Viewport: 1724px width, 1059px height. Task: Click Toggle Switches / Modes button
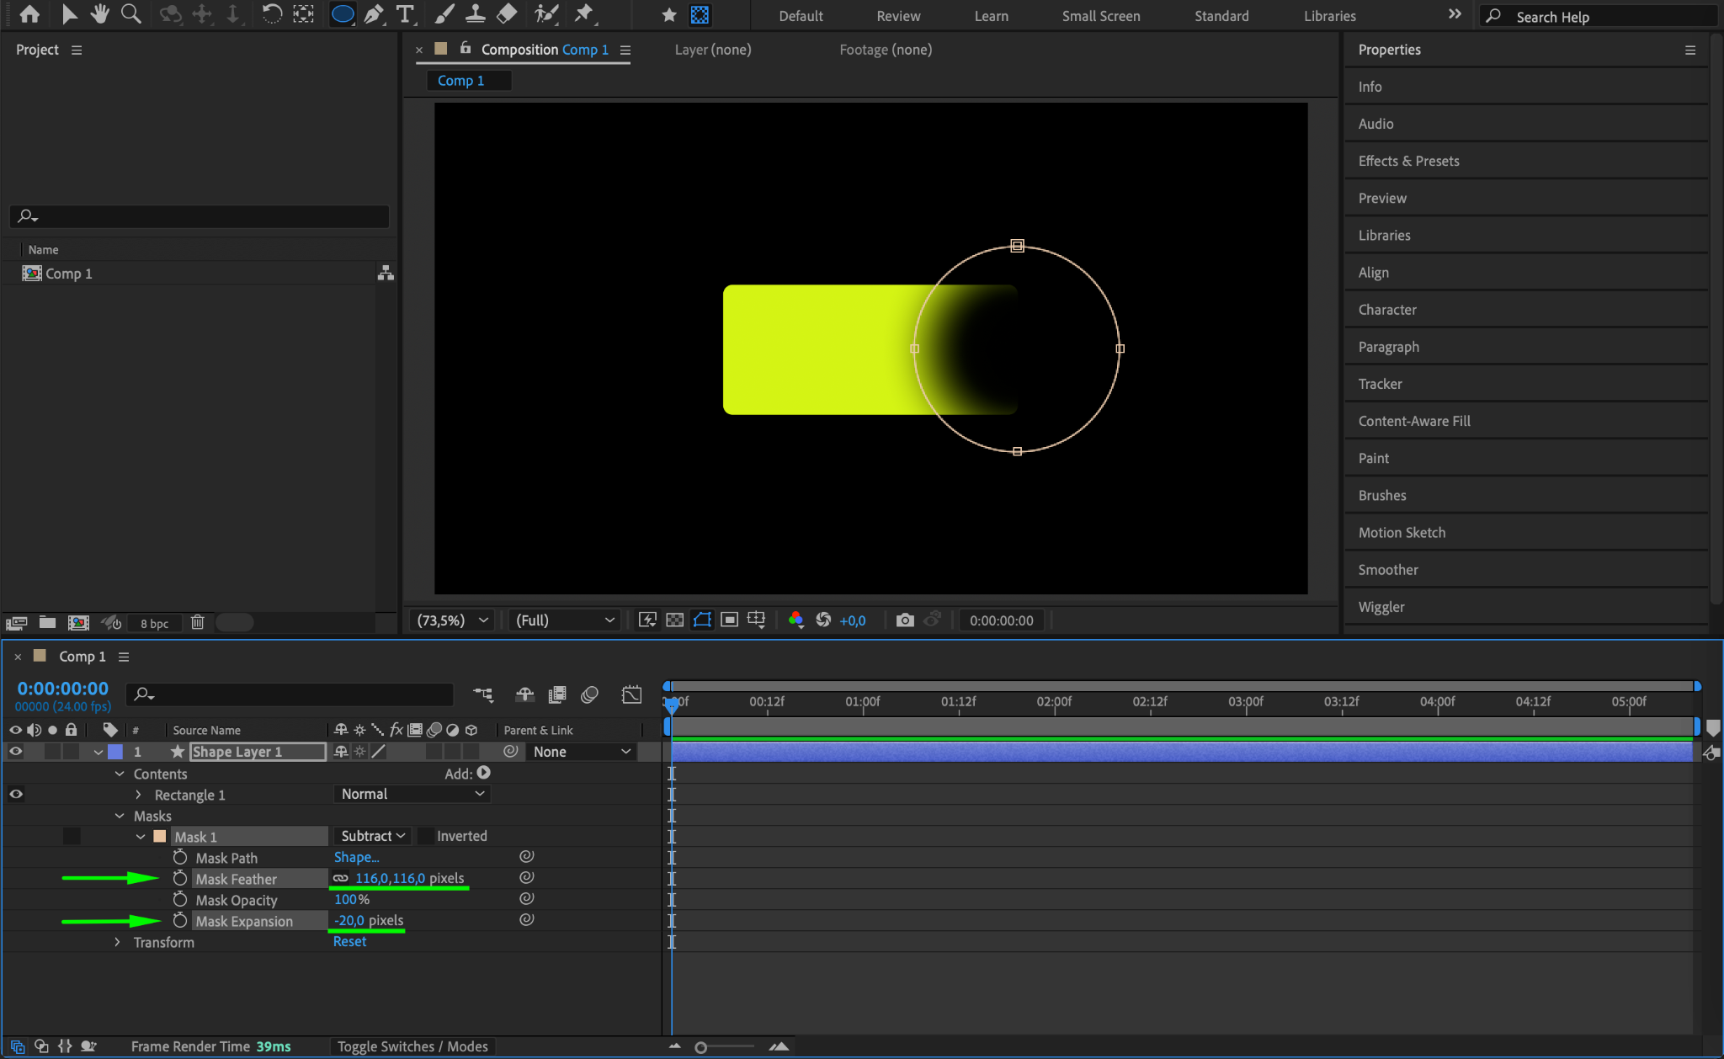412,1046
